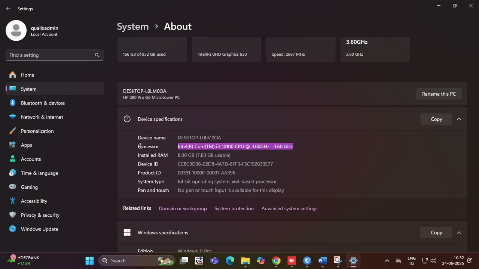The image size is (479, 269).
Task: Open Bluetooth & devices settings
Action: [x=55, y=103]
